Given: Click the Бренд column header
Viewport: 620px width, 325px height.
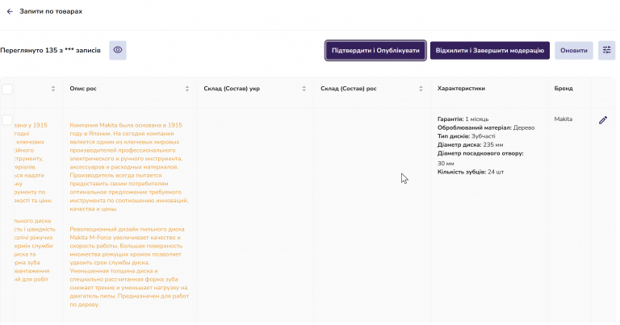Looking at the screenshot, I should click(563, 89).
